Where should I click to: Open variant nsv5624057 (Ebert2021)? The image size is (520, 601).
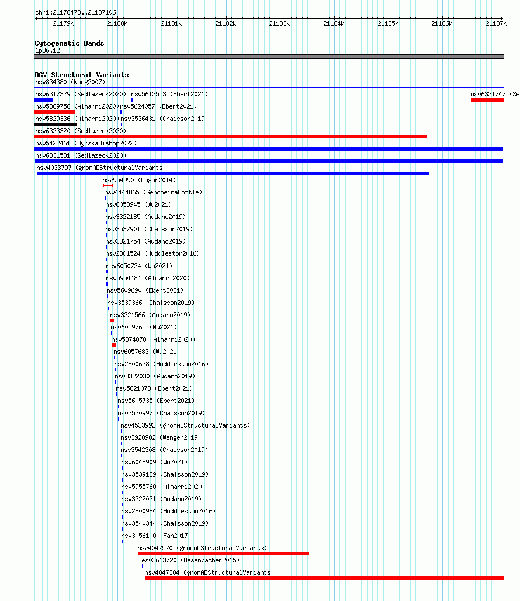point(158,106)
